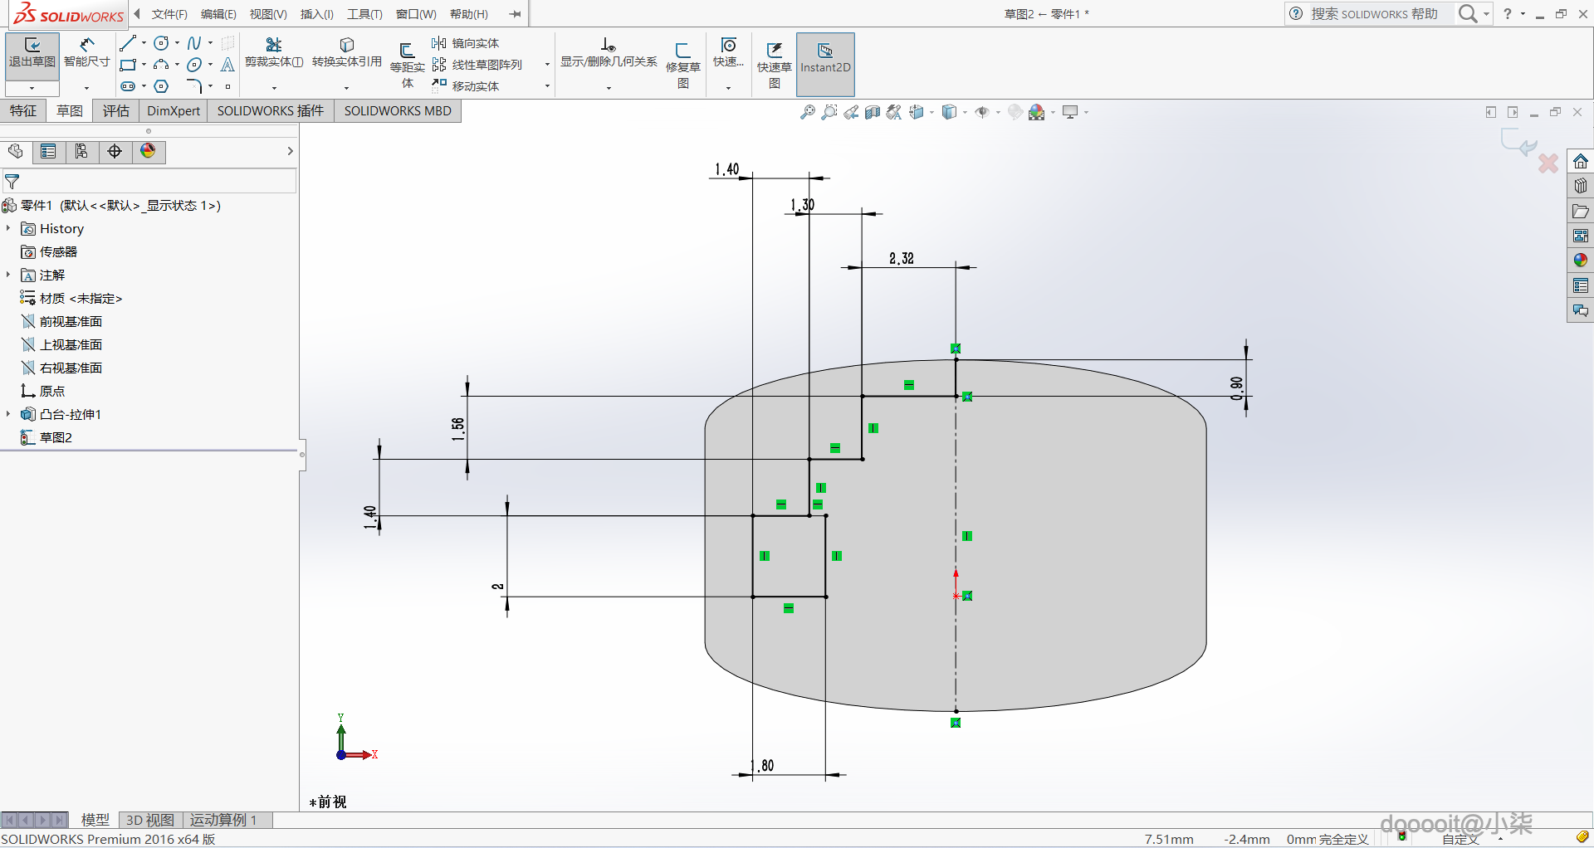Toggle the Instant2D button
The image size is (1594, 848).
(825, 58)
